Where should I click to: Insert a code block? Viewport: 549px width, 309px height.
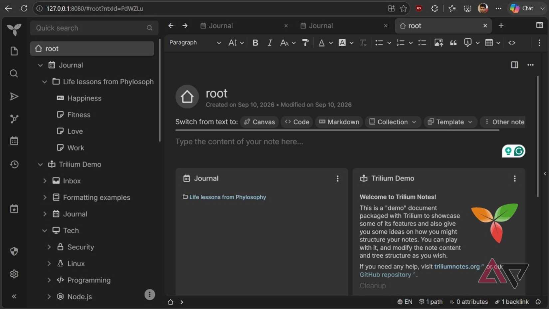512,43
